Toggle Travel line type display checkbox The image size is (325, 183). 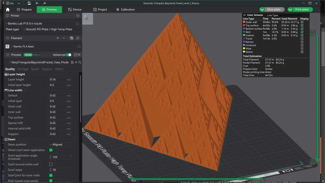click(x=302, y=39)
